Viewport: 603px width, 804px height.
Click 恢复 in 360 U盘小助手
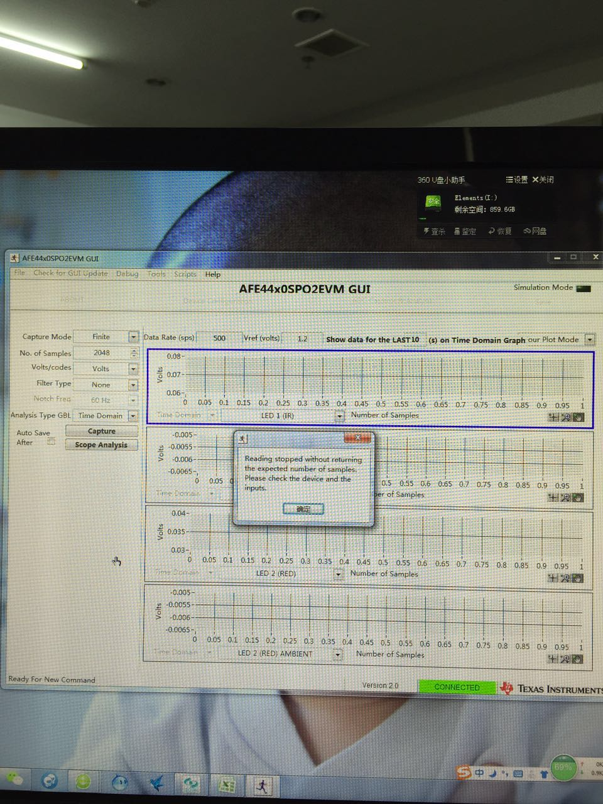coord(500,231)
